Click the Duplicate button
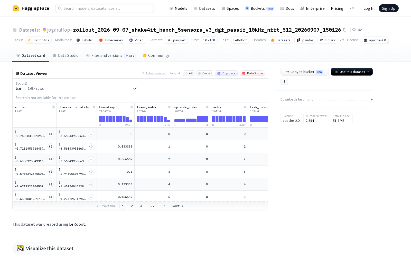411x257 pixels. click(226, 73)
